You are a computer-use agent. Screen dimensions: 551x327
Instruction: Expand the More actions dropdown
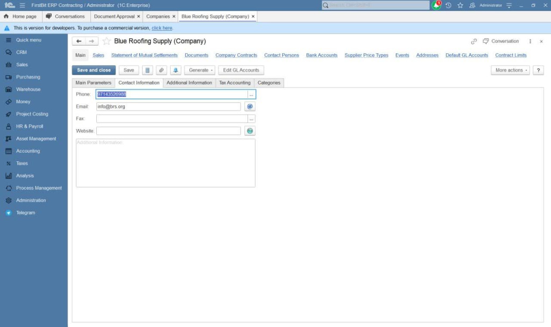(x=510, y=70)
